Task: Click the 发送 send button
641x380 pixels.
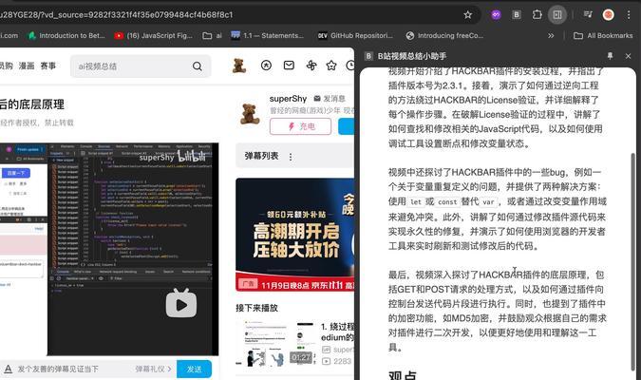Action: point(194,369)
